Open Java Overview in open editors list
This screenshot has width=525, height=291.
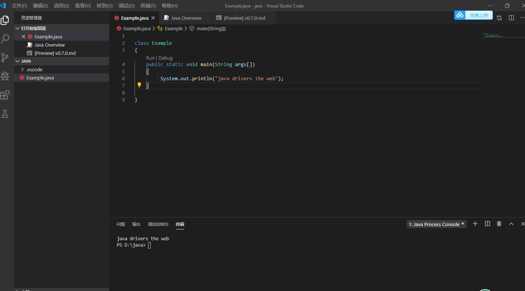point(62,45)
